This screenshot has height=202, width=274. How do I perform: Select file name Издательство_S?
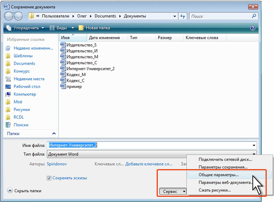(x=82, y=45)
